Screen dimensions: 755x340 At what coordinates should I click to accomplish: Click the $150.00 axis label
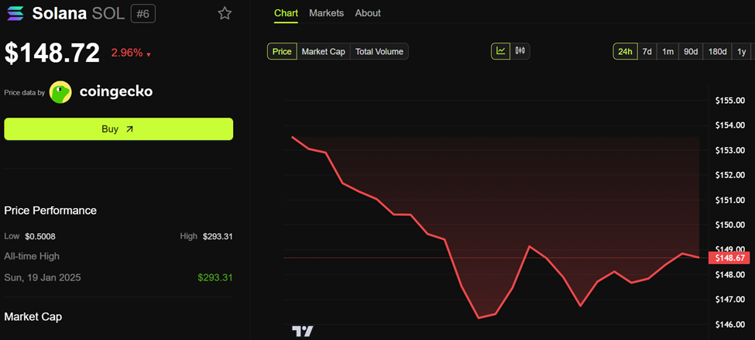pos(730,225)
